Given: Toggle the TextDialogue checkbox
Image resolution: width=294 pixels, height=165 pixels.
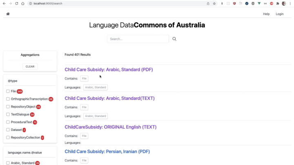Looking at the screenshot, I should pos(8,114).
